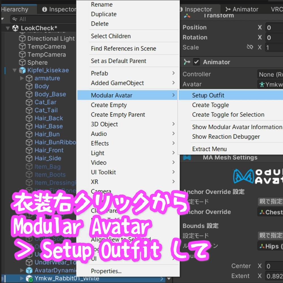Viewport: 283px width, 283px height.
Task: Click the Sphere object icon in Hierarchy
Action: coord(23,62)
